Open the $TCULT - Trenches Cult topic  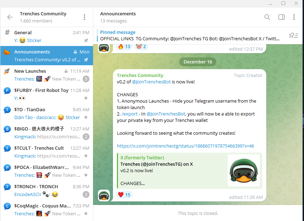point(47,152)
